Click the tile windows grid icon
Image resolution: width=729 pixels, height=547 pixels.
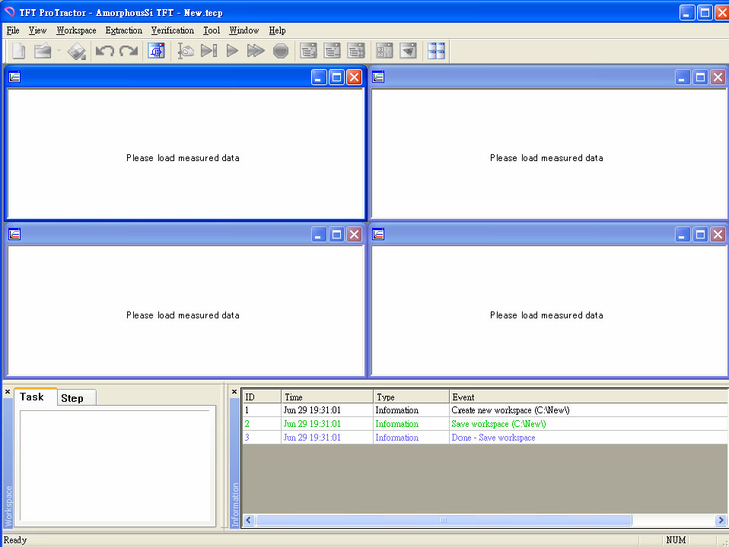(x=436, y=51)
